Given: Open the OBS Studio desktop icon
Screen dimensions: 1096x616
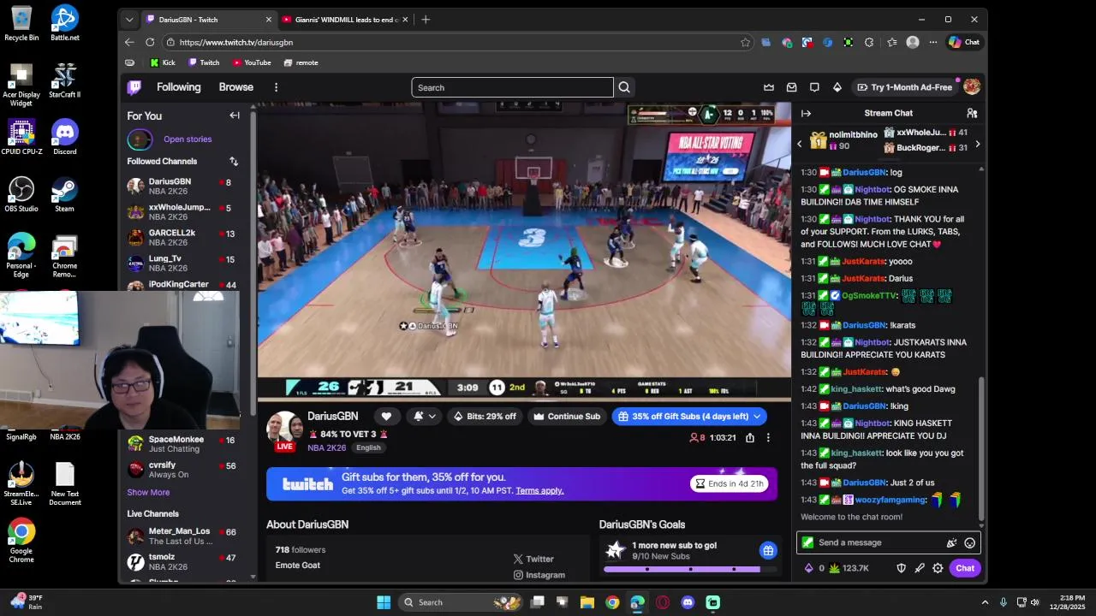Looking at the screenshot, I should point(21,194).
